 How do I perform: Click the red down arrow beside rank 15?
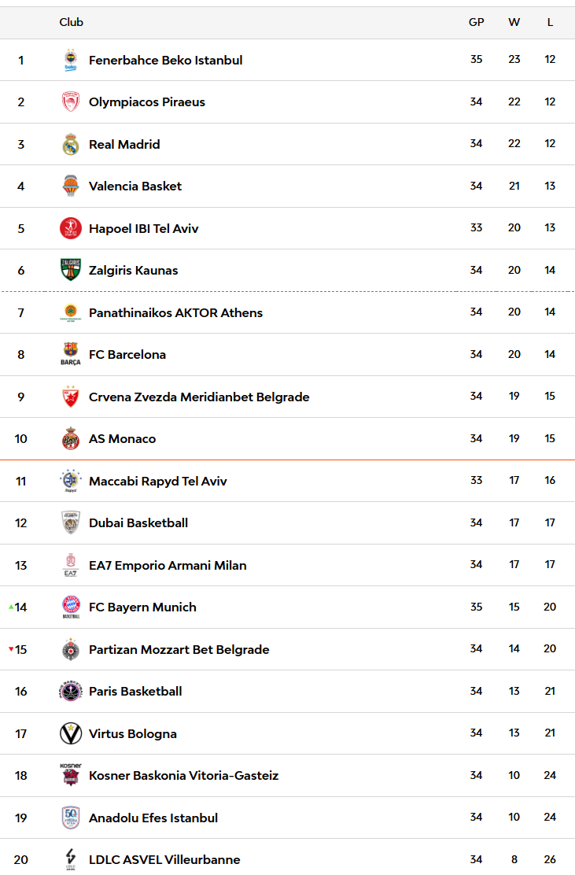[x=11, y=649]
